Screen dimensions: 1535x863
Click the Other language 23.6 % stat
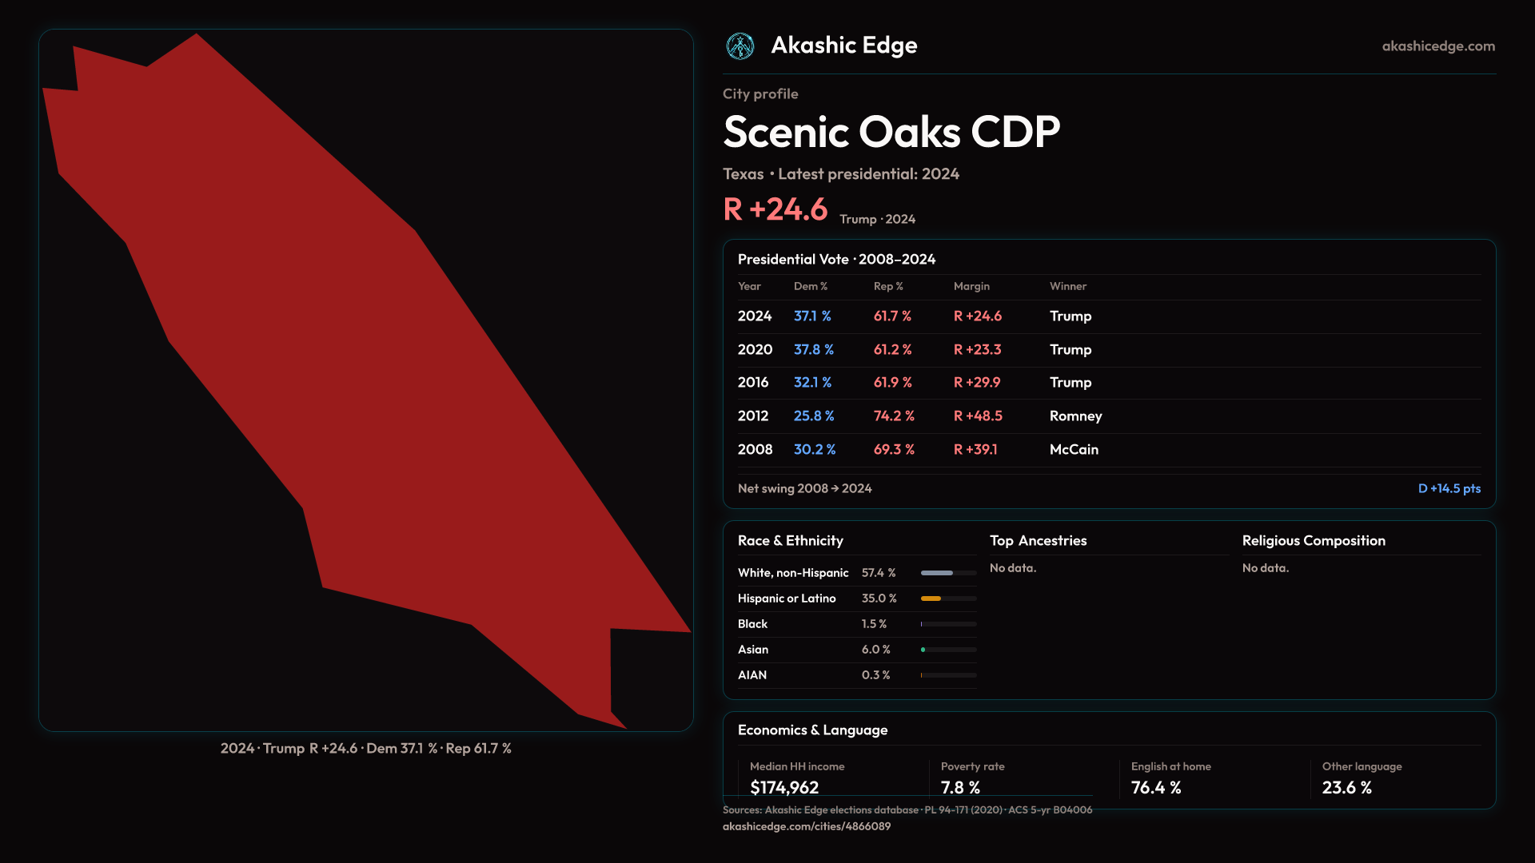pyautogui.click(x=1346, y=787)
